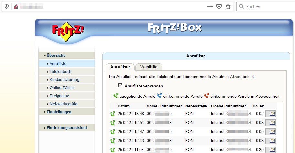The width and height of the screenshot is (295, 153).
Task: Save page to Pocket icon
Action: tap(219, 7)
